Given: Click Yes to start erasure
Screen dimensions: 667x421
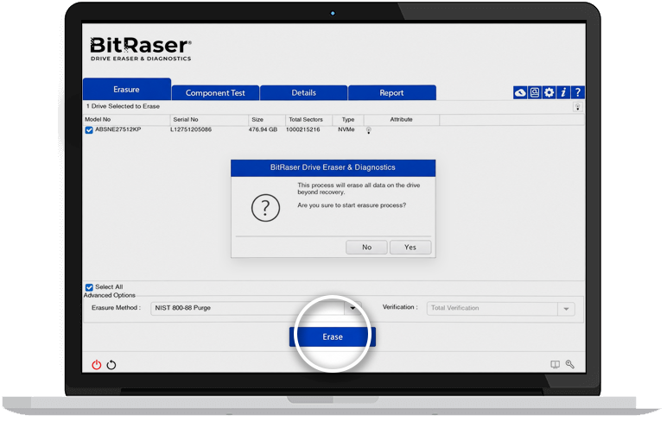Looking at the screenshot, I should 410,248.
